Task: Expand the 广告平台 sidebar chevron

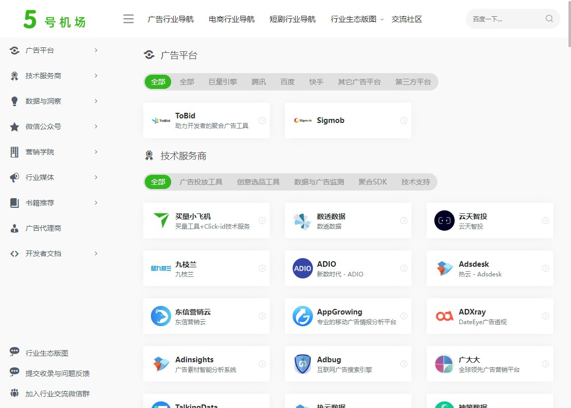Action: pyautogui.click(x=96, y=50)
